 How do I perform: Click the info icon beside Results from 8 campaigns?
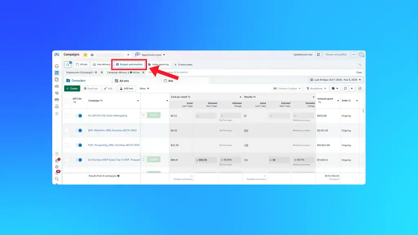[x=118, y=176]
